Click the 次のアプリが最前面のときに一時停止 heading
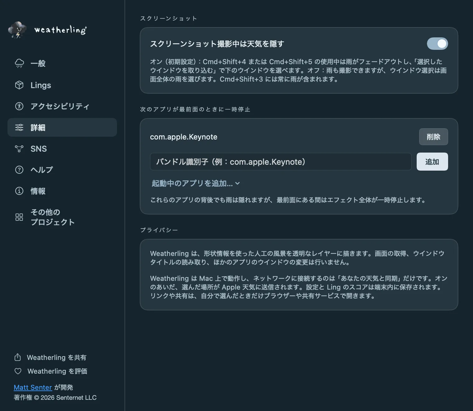473x411 pixels. 195,109
